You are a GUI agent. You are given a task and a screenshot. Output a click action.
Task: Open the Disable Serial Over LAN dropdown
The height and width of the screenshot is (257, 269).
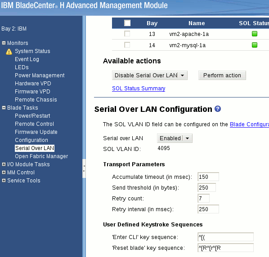point(150,75)
